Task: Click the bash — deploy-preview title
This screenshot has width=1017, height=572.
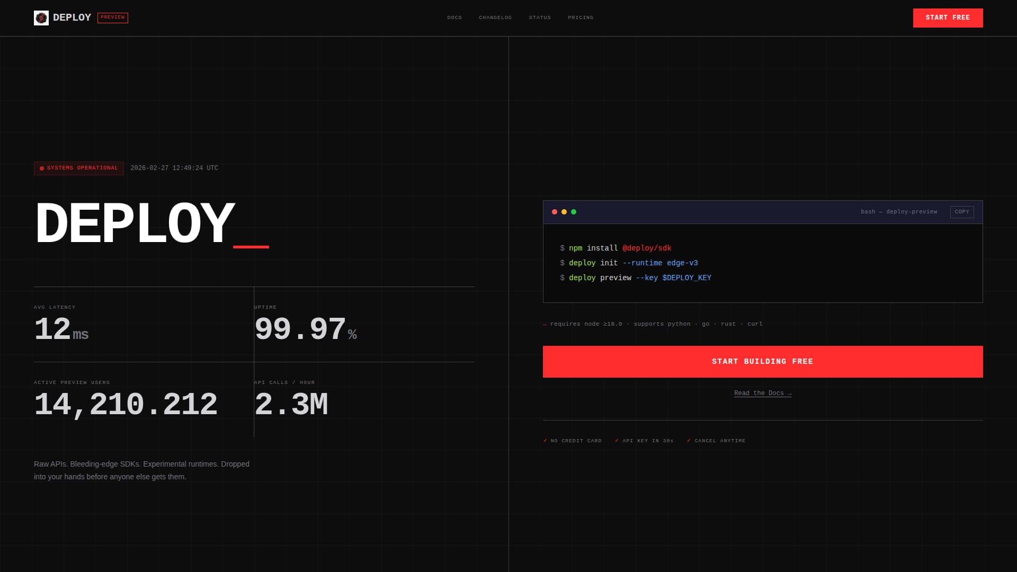Action: pyautogui.click(x=899, y=212)
